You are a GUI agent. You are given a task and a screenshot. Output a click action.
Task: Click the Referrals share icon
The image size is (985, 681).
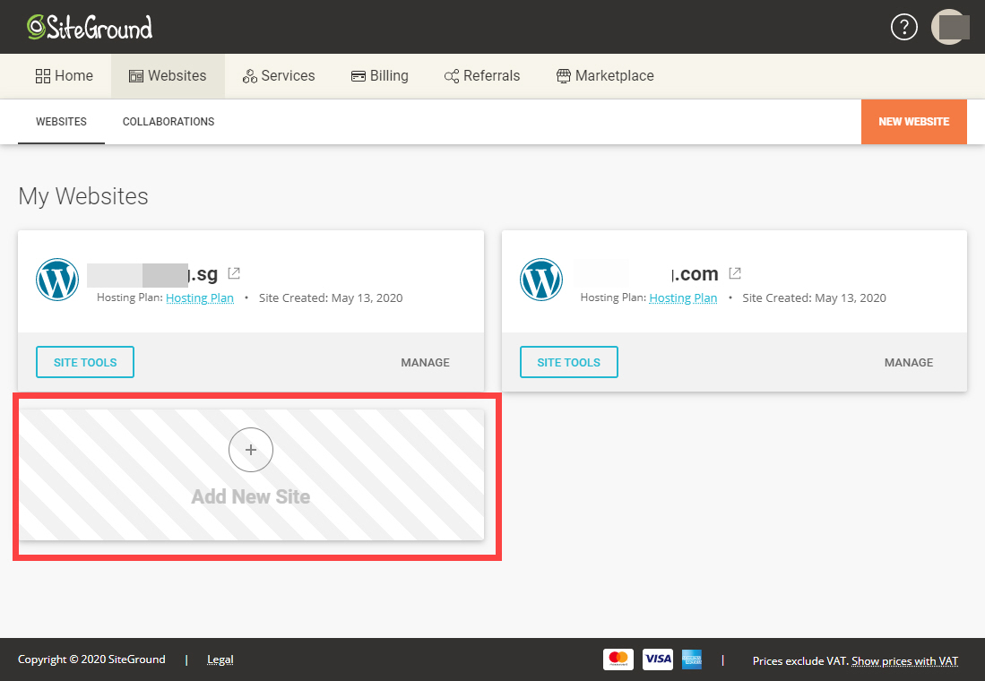pyautogui.click(x=451, y=76)
